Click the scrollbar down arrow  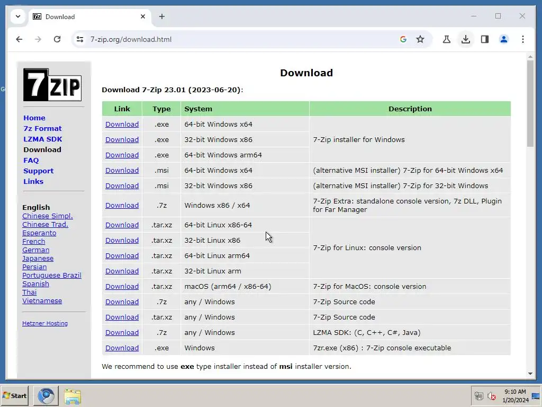[x=530, y=374]
